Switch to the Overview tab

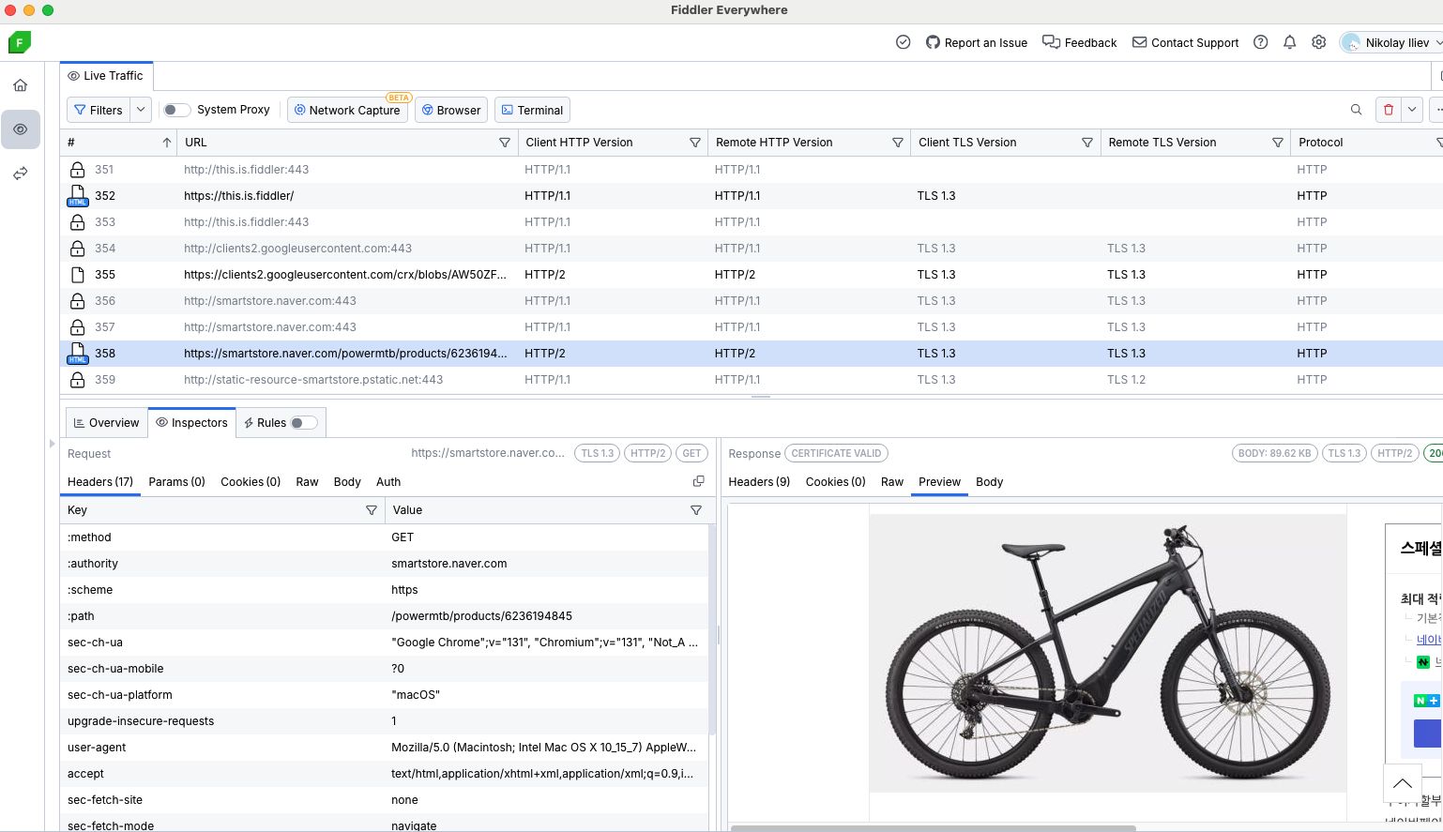click(x=106, y=423)
